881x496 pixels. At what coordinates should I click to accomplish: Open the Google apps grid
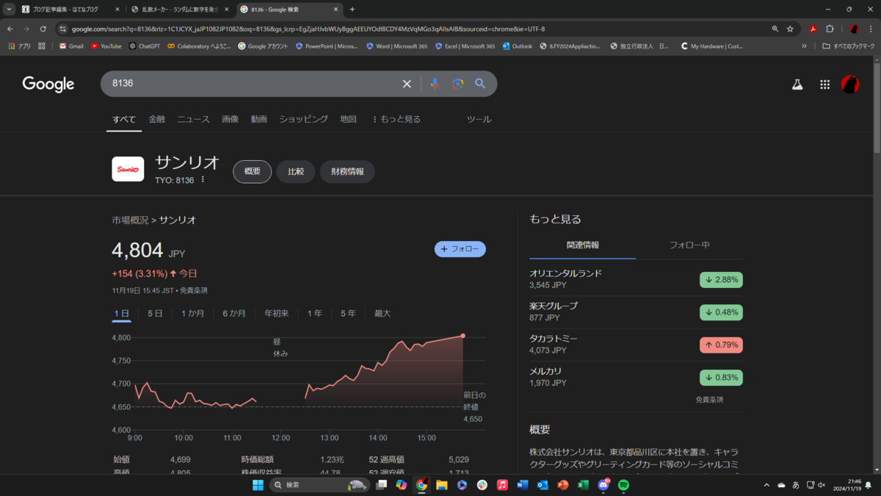[825, 85]
